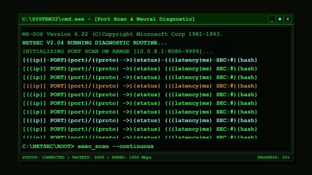Click 'SPEED: 1000 Mbps' in the status bar
Viewport: 312px width, 175px height.
pyautogui.click(x=131, y=157)
